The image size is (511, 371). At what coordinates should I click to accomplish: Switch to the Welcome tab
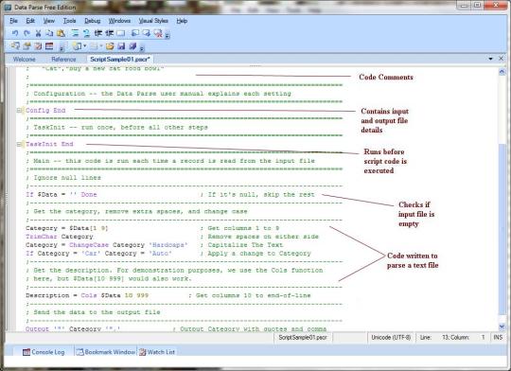point(24,60)
